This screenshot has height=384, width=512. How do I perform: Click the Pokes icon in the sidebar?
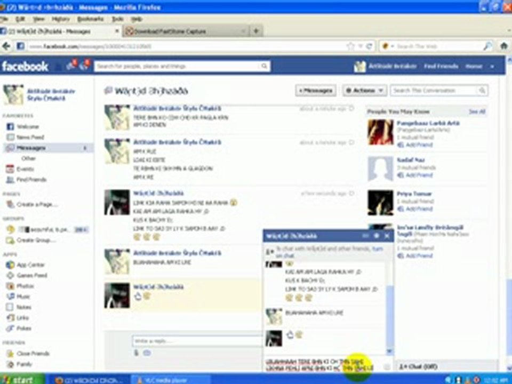[10, 328]
